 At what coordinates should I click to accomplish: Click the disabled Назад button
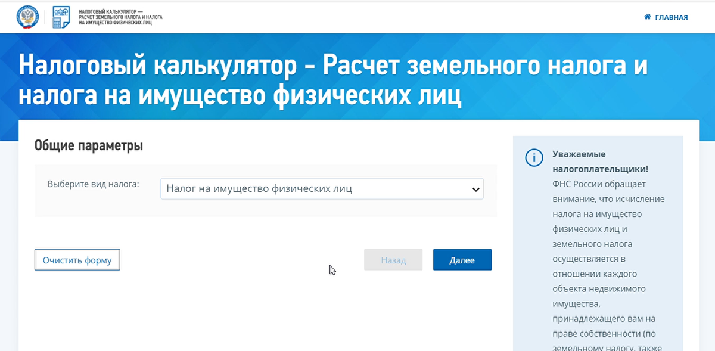point(393,259)
